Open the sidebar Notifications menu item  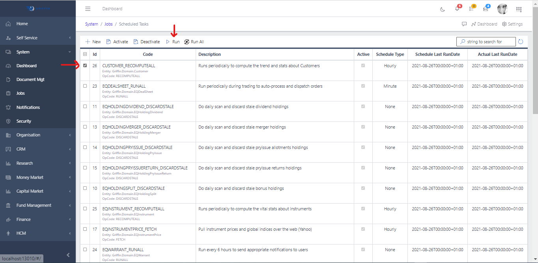[38, 107]
